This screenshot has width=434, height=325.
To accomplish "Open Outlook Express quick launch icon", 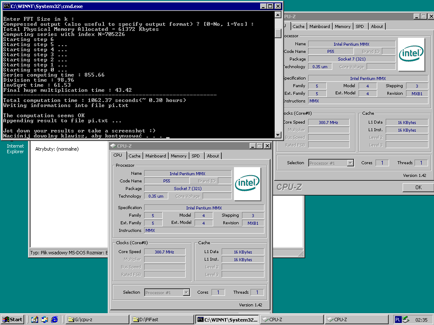I will tap(44, 319).
